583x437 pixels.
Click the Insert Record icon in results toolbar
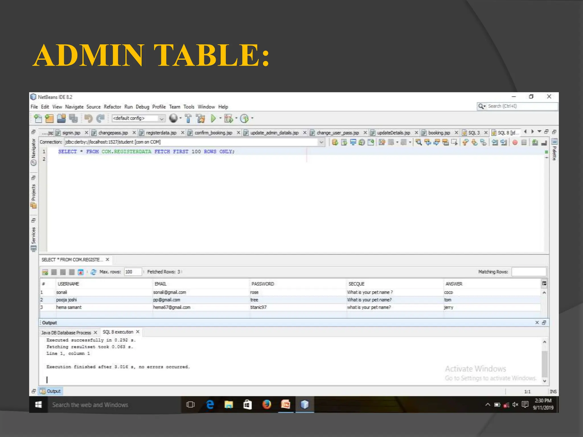click(x=45, y=272)
